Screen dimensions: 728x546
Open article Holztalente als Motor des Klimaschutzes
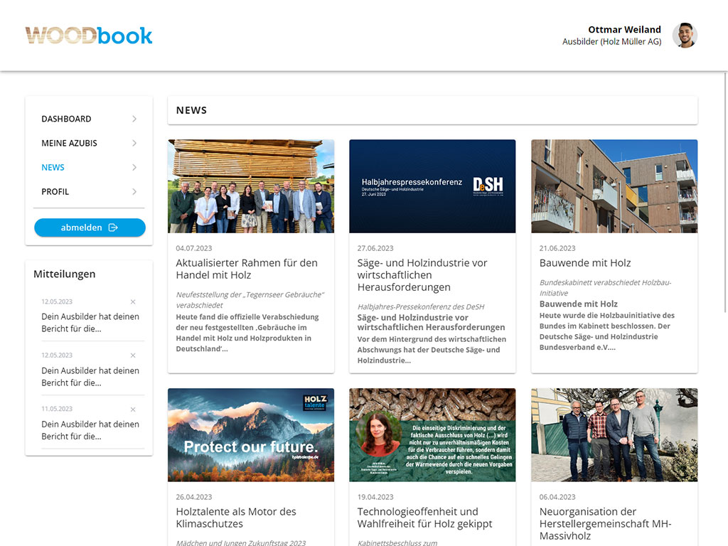(236, 518)
